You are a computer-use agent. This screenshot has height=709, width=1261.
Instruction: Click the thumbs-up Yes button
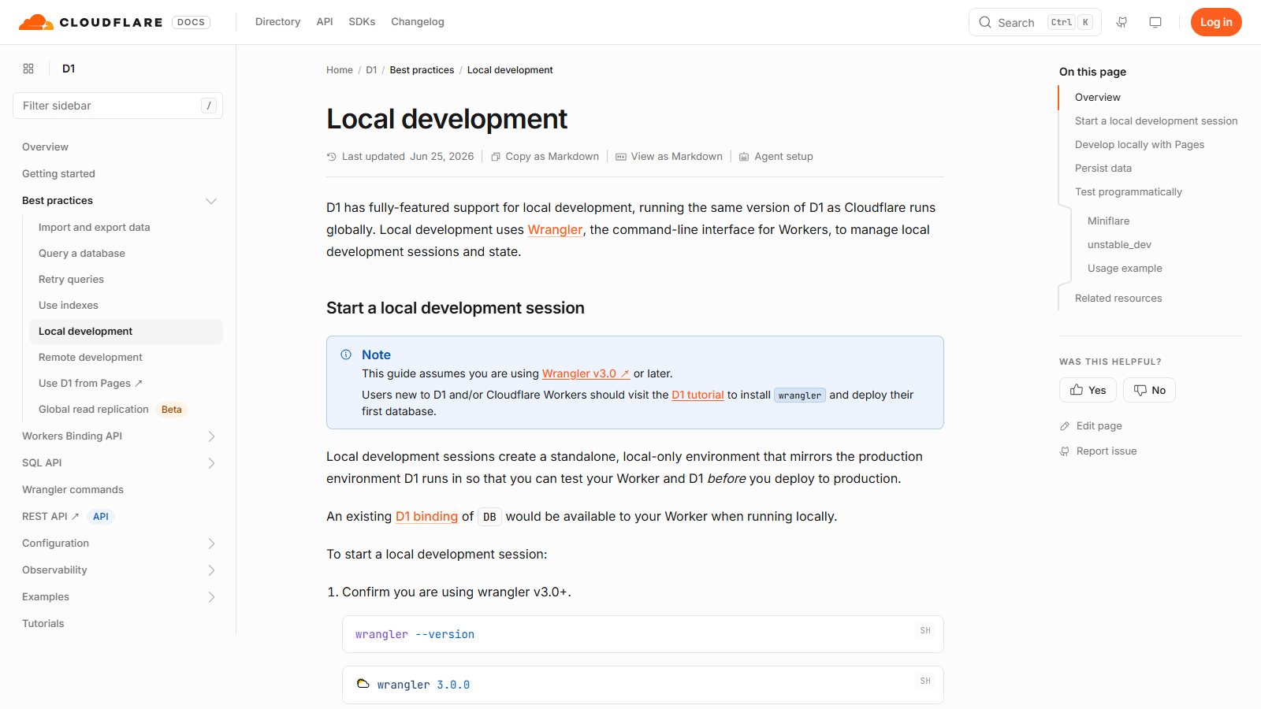(1088, 390)
